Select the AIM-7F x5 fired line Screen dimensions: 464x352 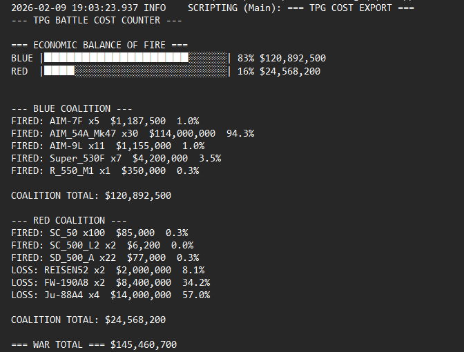click(105, 120)
